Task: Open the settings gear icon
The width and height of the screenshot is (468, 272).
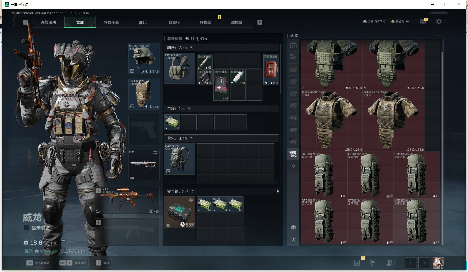Action: 439,22
